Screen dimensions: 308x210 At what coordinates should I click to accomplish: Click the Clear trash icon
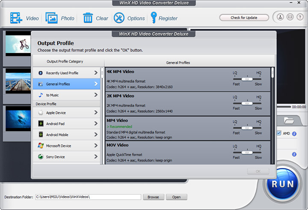click(x=88, y=18)
